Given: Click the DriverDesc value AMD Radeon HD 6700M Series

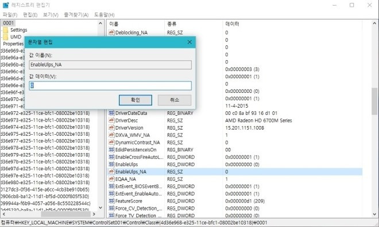Looking at the screenshot, I should pos(258,120).
